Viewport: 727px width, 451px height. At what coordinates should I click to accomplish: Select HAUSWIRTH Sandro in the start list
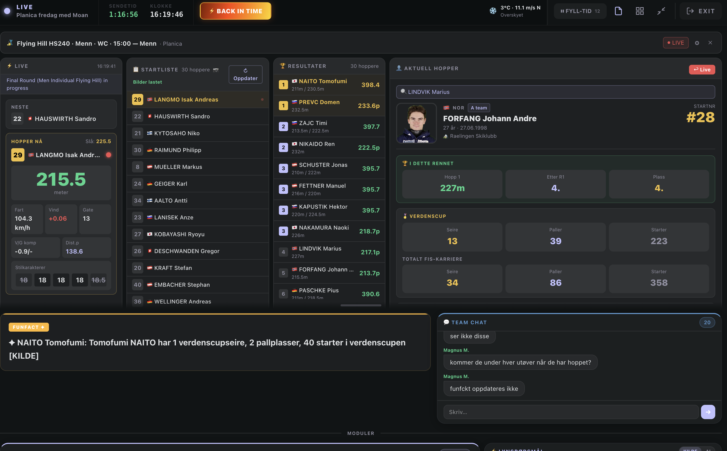[x=198, y=116]
